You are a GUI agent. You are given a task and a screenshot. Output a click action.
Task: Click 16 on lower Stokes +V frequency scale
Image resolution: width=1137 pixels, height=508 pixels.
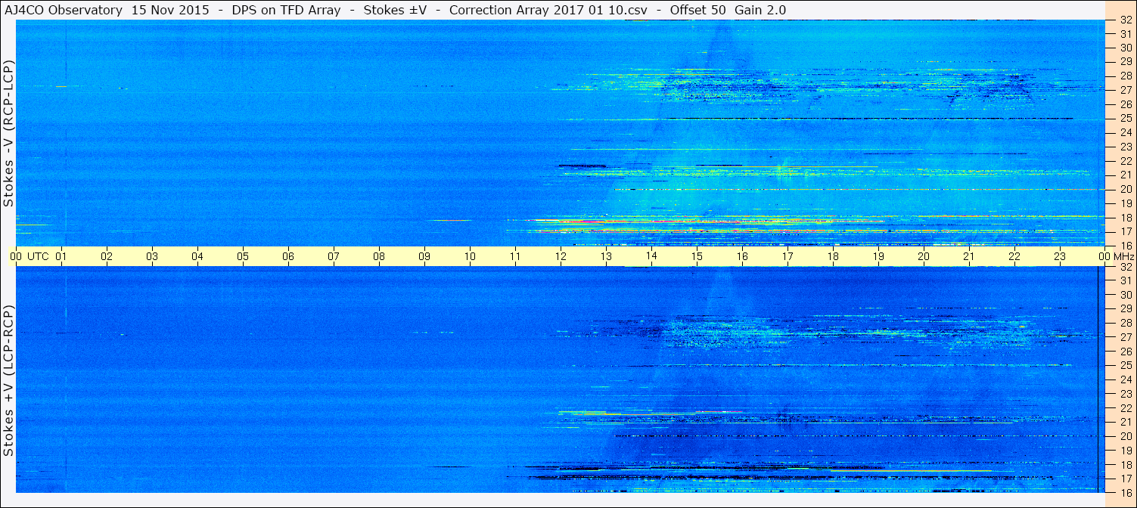1125,492
